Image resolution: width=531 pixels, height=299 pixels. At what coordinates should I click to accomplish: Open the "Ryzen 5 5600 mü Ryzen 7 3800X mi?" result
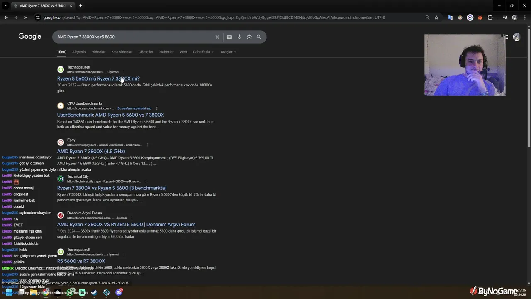coord(98,78)
